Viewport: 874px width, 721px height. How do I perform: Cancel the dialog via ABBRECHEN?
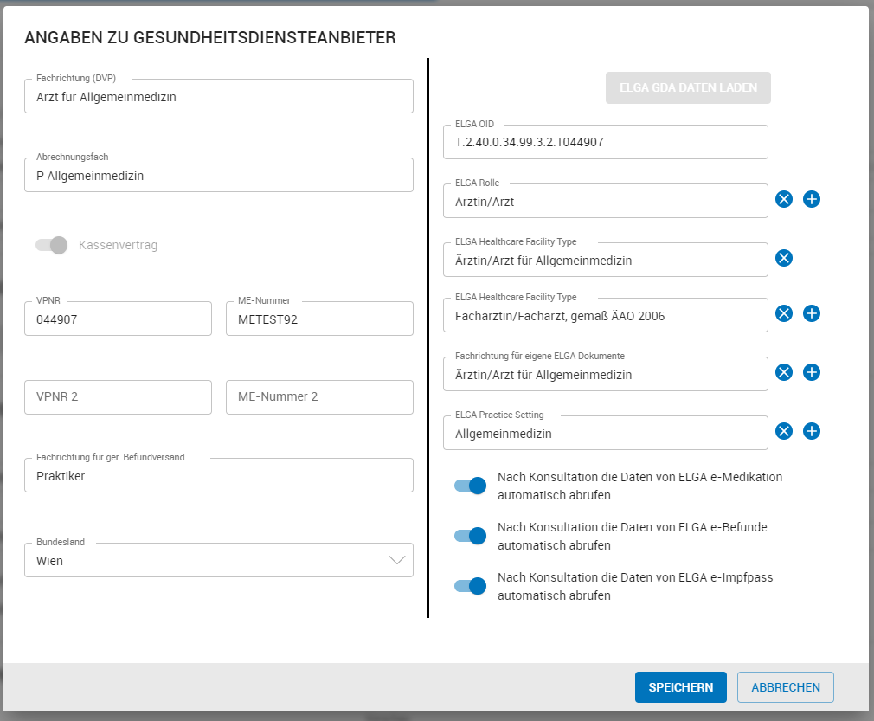pos(785,686)
